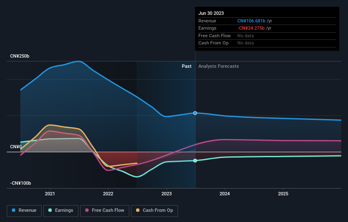348x222 pixels.
Task: Click No data value beside Free Cash Flow
Action: pyautogui.click(x=245, y=36)
